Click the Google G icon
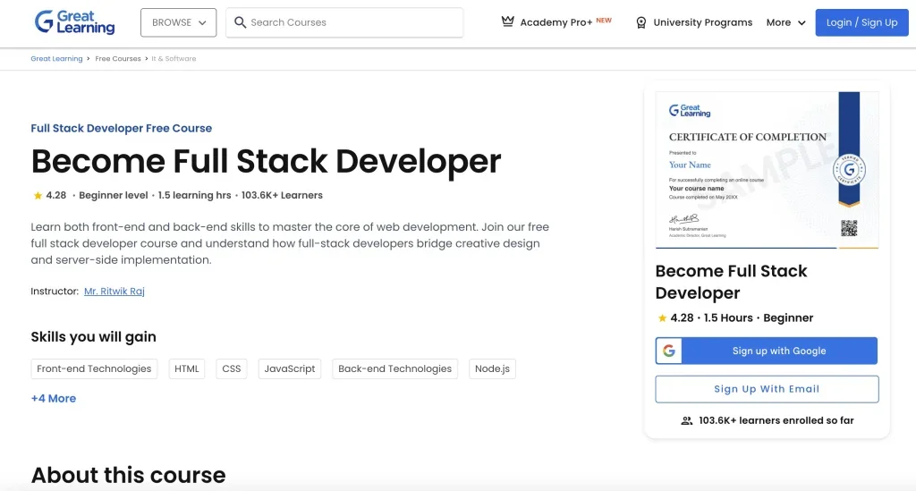Viewport: 916px width, 491px height. point(669,351)
